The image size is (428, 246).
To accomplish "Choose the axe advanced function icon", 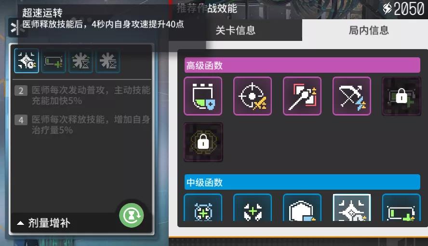I will [x=302, y=96].
